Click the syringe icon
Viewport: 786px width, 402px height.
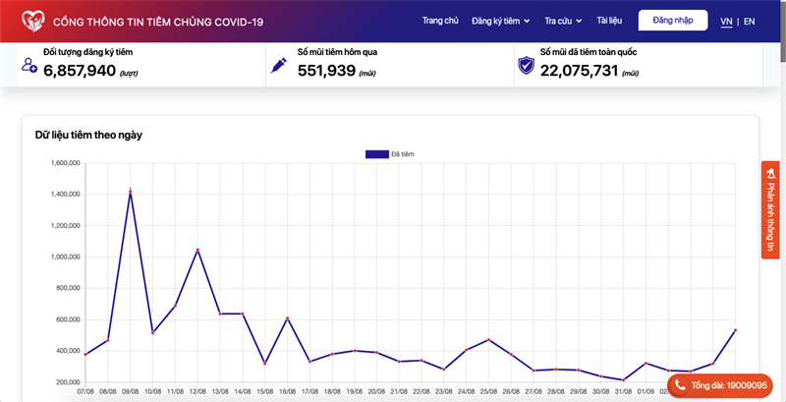[x=279, y=66]
